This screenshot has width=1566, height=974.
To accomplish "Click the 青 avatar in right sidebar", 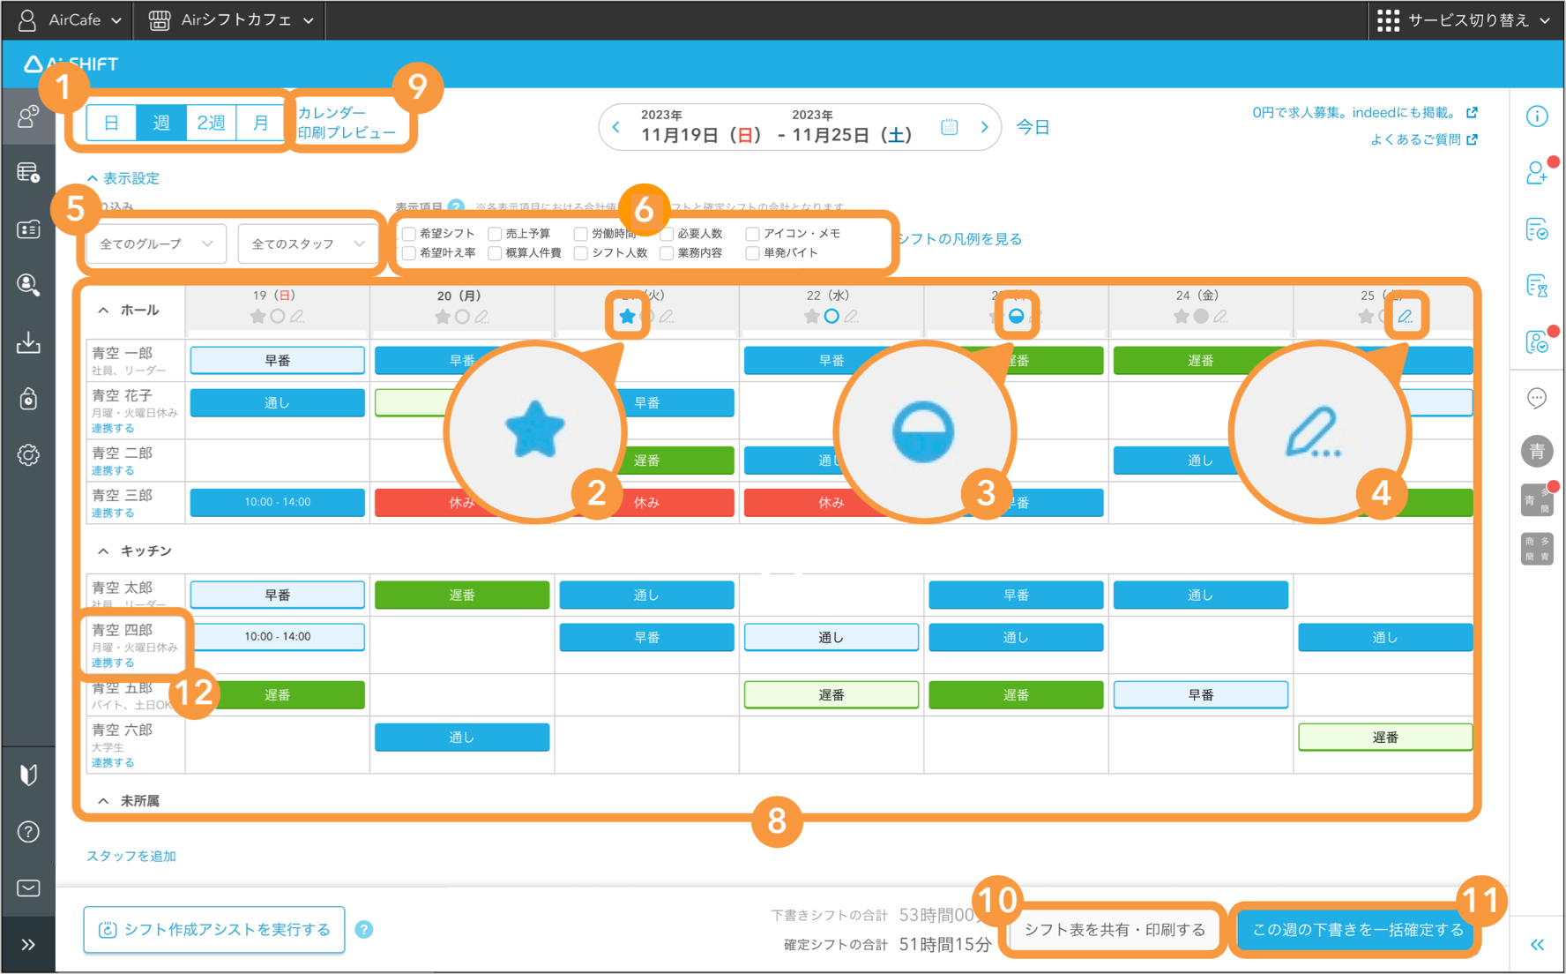I will tap(1537, 452).
